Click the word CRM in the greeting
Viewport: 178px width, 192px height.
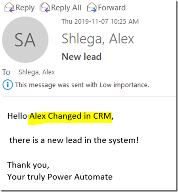(102, 116)
